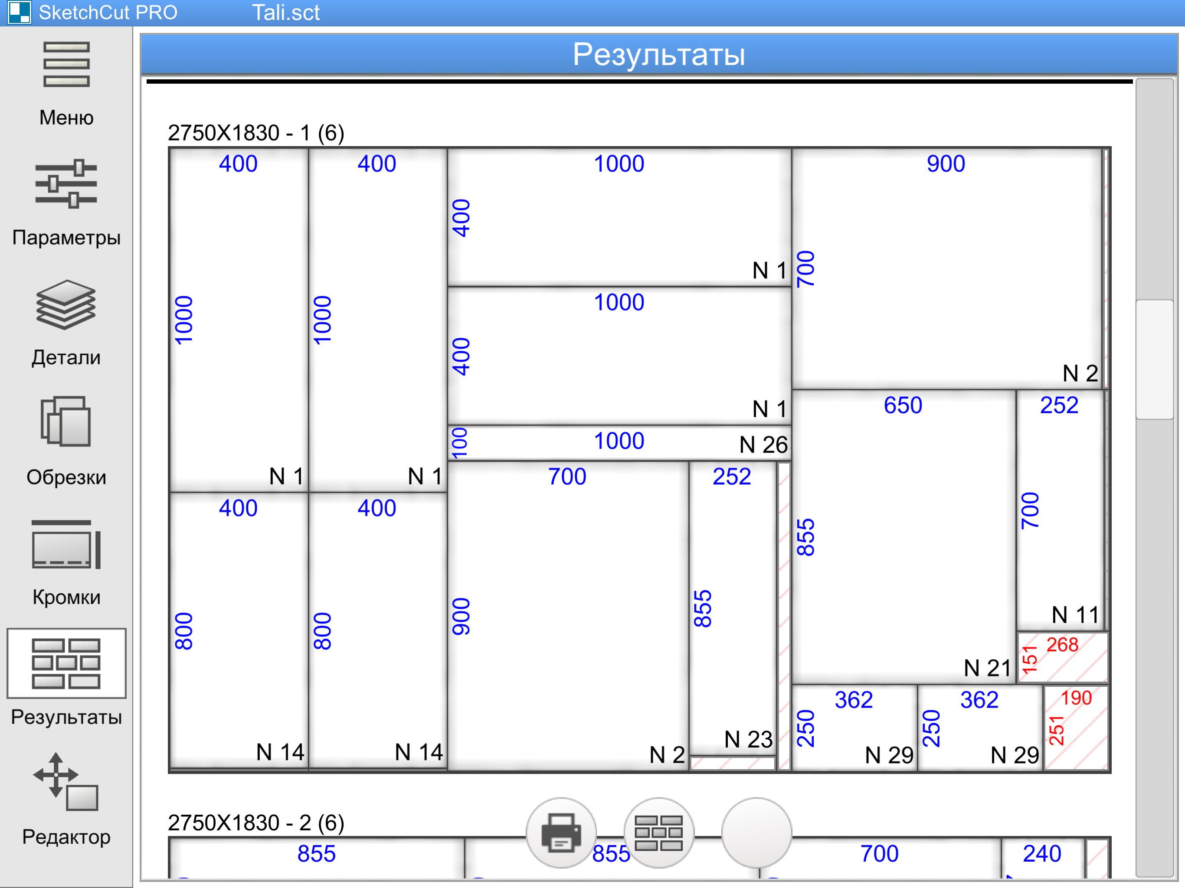Click the SketchCut PRO title text
The image size is (1185, 888).
click(108, 12)
